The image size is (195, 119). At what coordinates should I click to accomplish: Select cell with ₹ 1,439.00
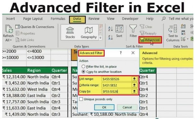14,114
